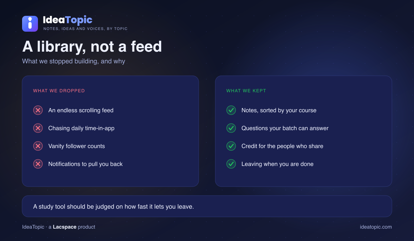Image resolution: width=414 pixels, height=241 pixels.
Task: Click the 'Leaving when you are done' text
Action: (277, 164)
